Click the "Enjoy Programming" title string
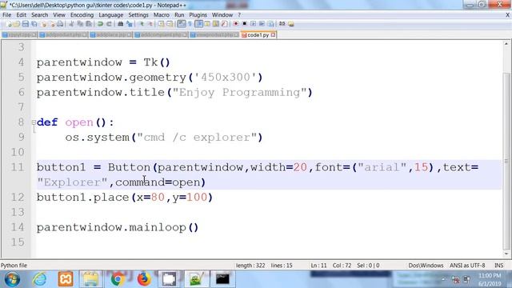 (239, 93)
